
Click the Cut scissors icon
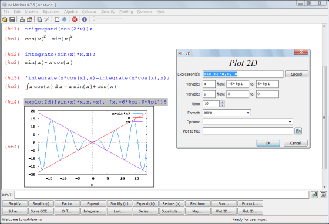[x=47, y=19]
